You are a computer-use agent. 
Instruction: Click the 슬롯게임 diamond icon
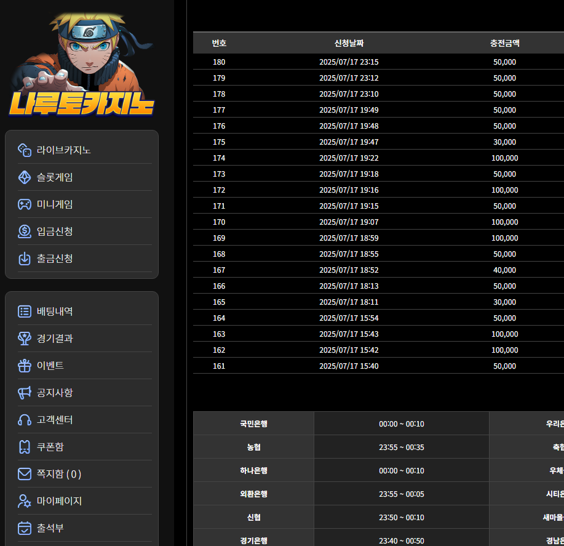[x=25, y=177]
